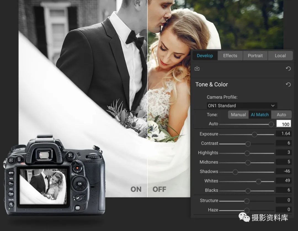Select Manual tone mode

(x=238, y=115)
